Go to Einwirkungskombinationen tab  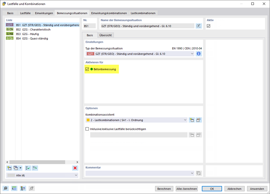pyautogui.click(x=109, y=13)
